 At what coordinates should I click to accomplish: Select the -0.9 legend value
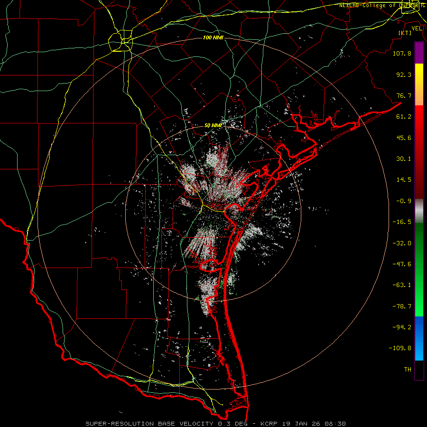[404, 201]
